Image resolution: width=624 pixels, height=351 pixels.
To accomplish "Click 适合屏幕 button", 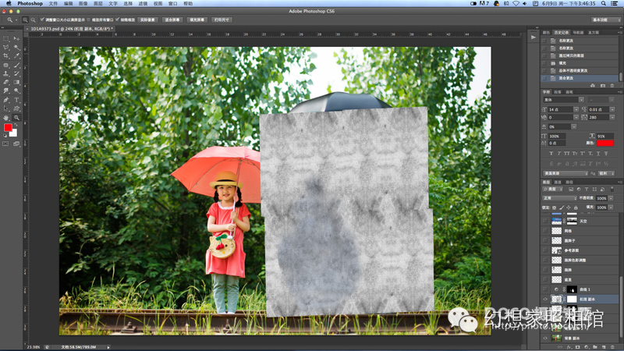I will (x=172, y=20).
